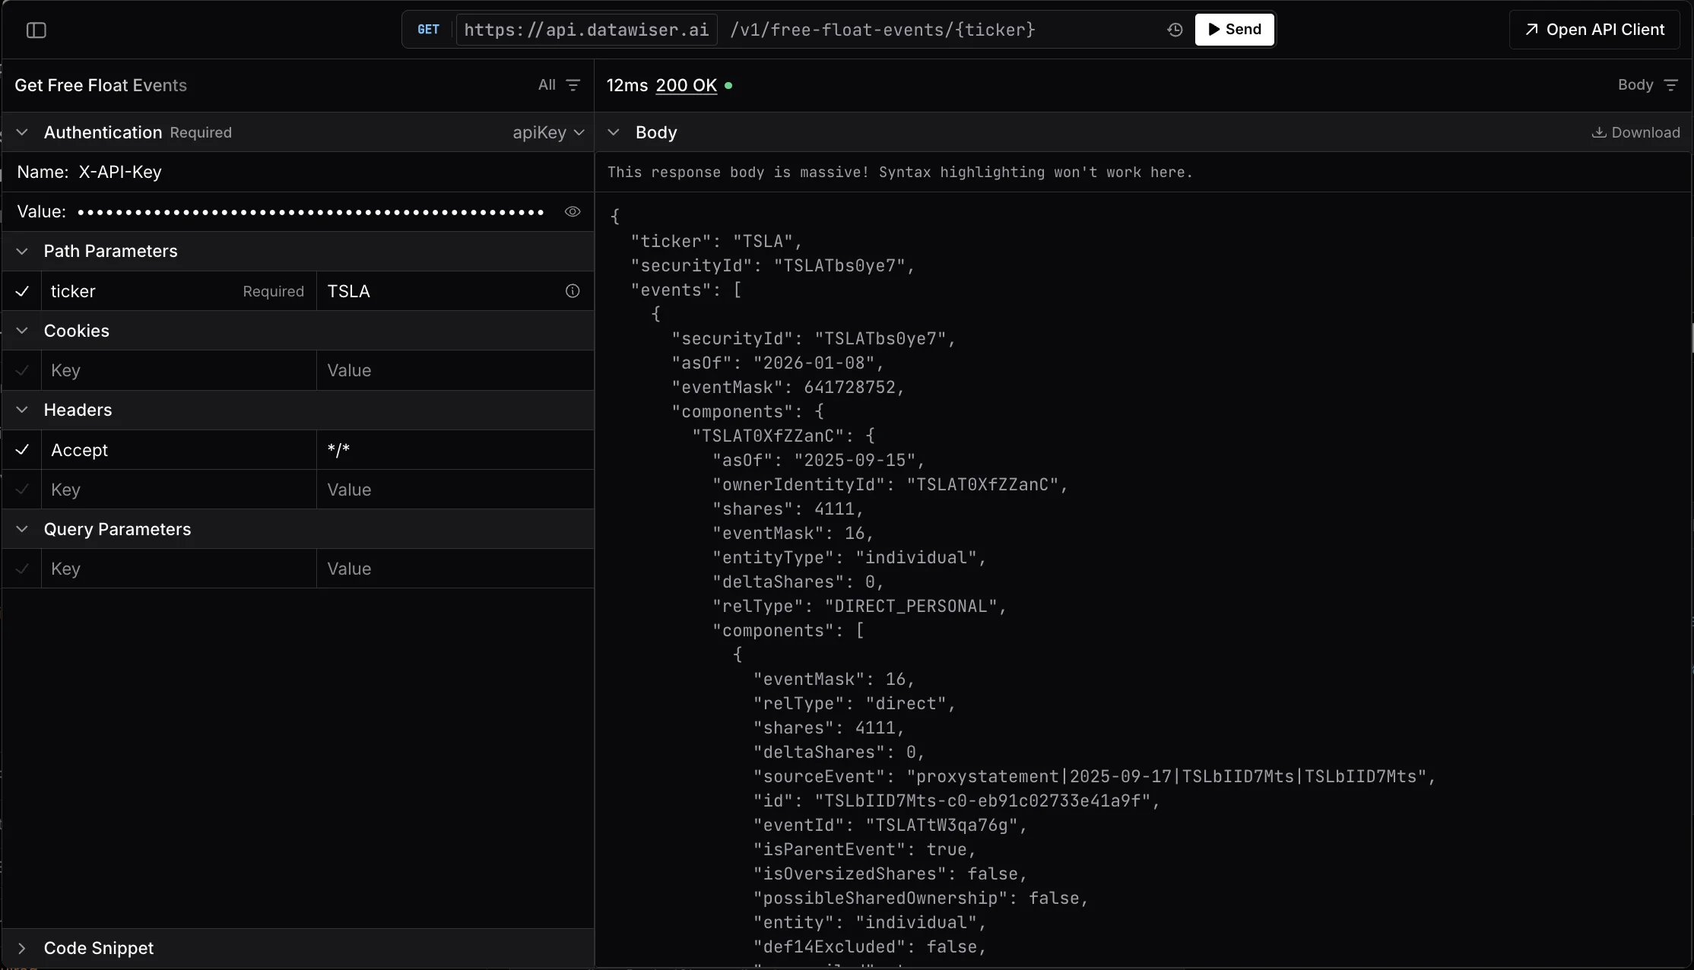Open request history clock icon
Viewport: 1694px width, 970px height.
[x=1175, y=30]
